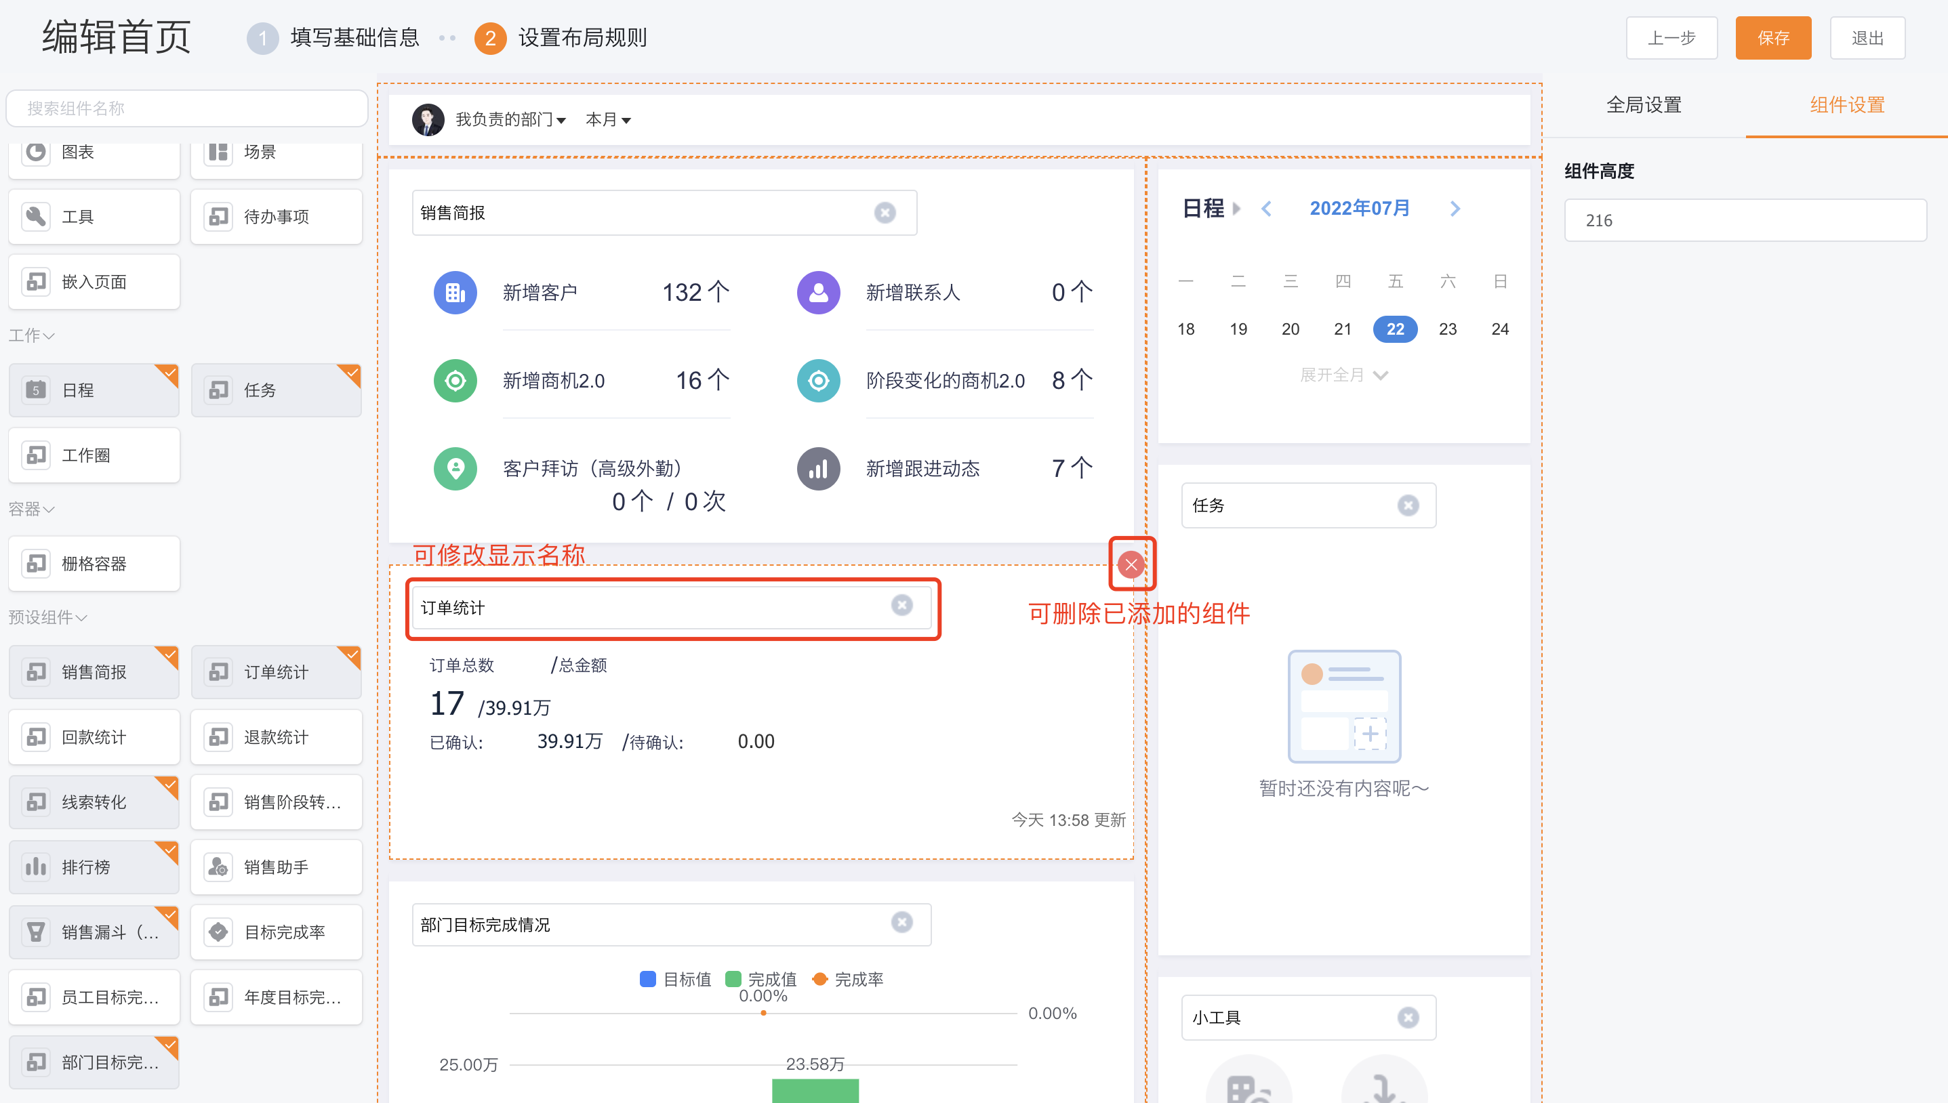Select the 线索转化 component
The height and width of the screenshot is (1103, 1948).
(94, 802)
